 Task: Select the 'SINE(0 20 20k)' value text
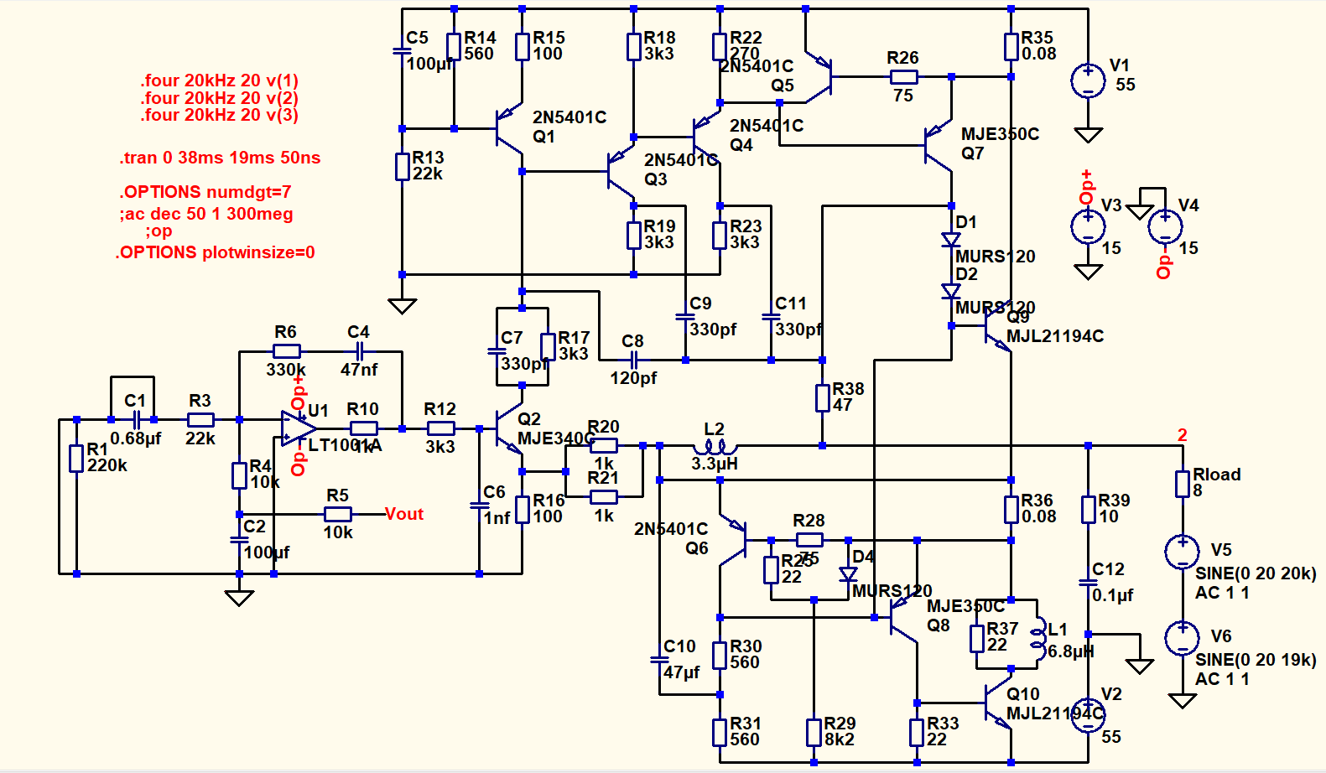tap(1256, 573)
